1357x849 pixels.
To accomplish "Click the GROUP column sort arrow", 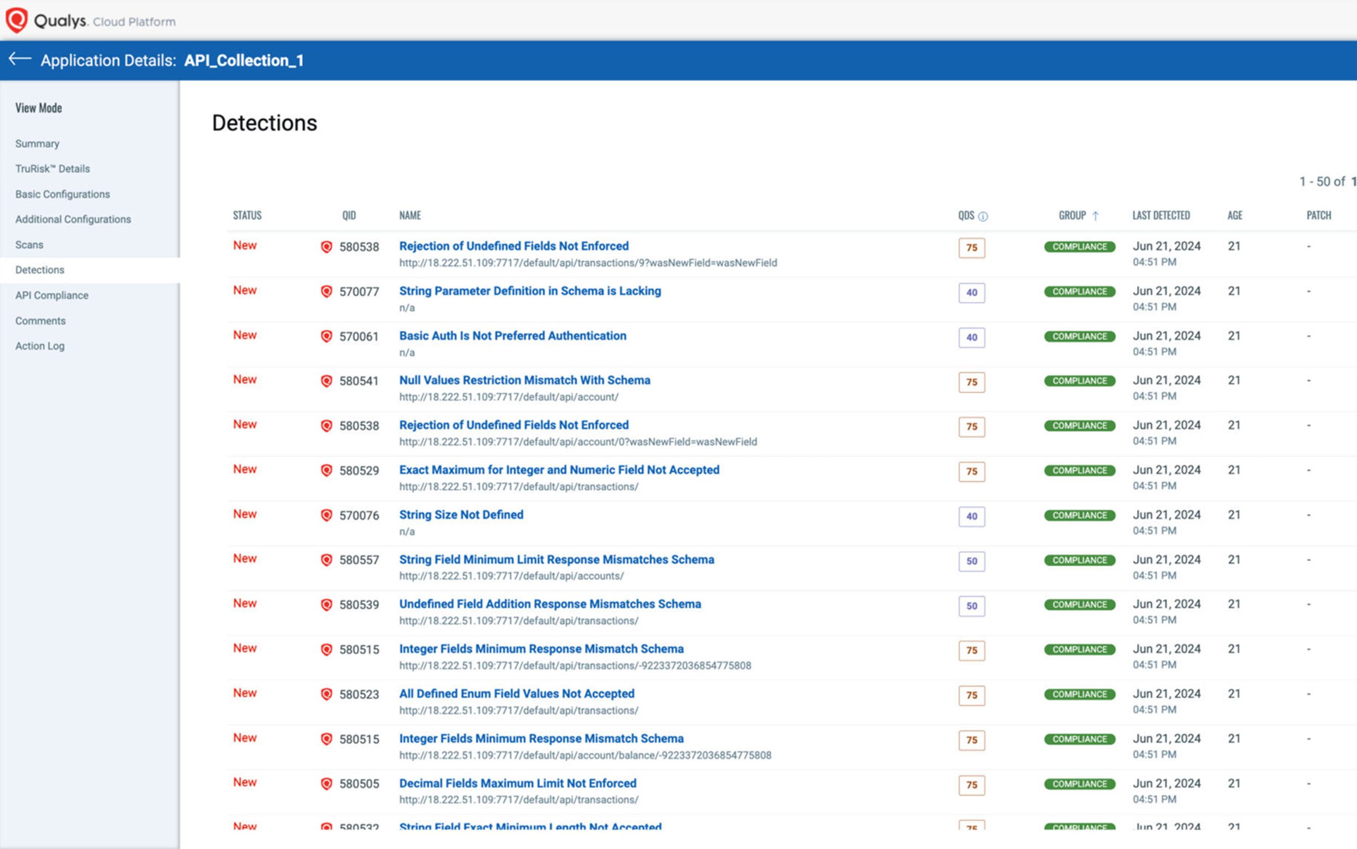I will 1098,214.
